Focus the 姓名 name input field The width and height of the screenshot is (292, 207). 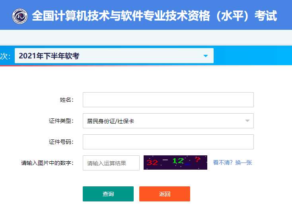[x=168, y=100]
